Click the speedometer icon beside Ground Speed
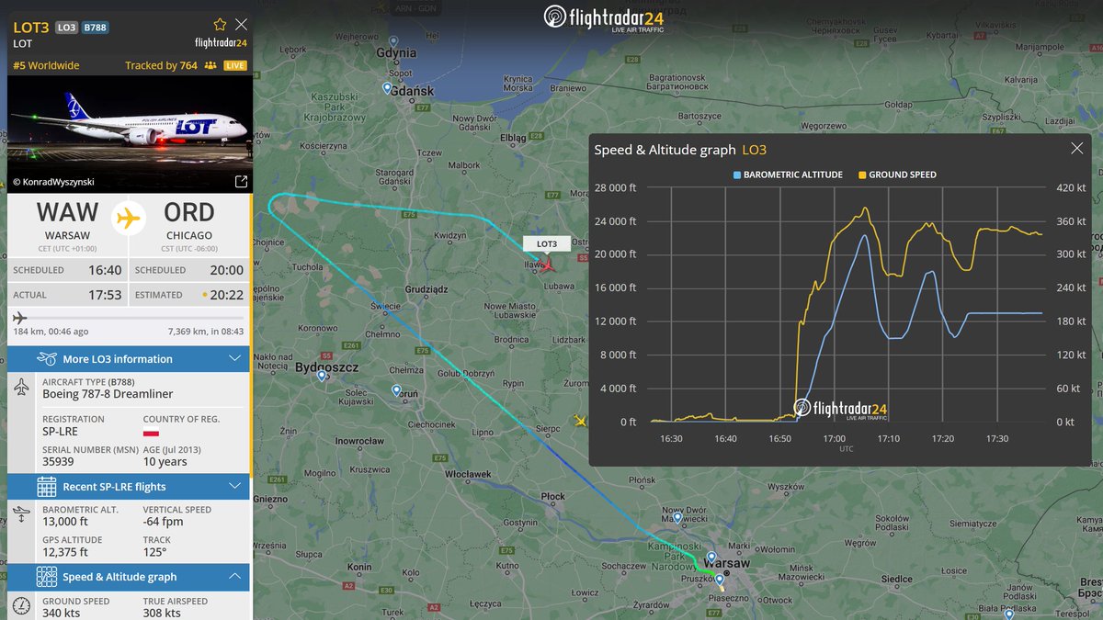This screenshot has width=1103, height=620. tap(23, 606)
